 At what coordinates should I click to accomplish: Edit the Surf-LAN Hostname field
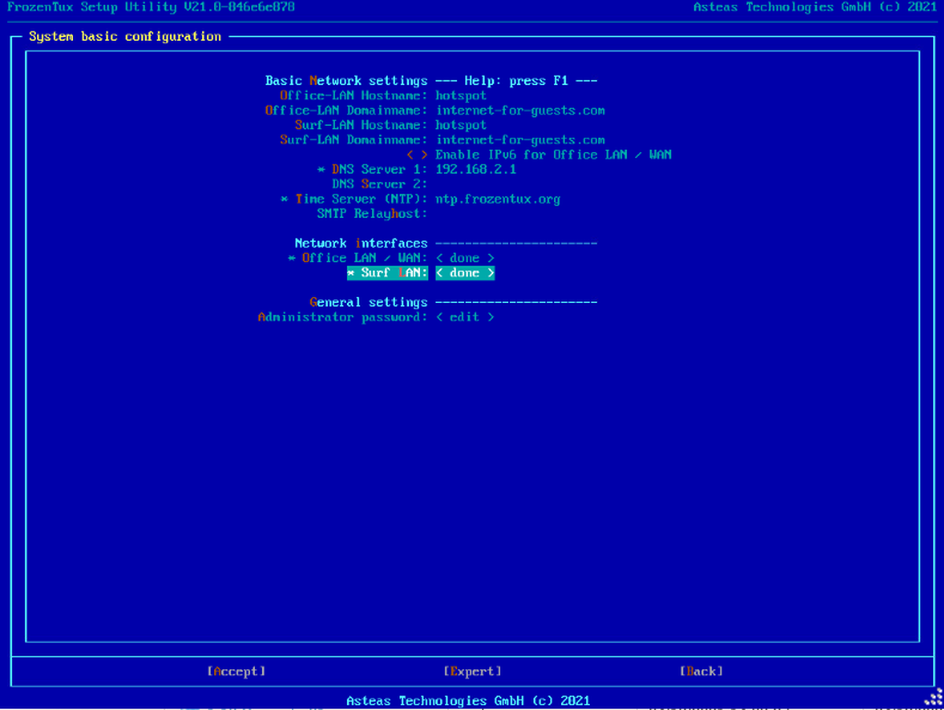tap(461, 125)
